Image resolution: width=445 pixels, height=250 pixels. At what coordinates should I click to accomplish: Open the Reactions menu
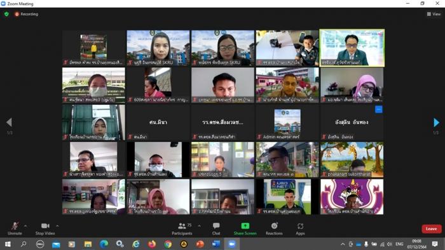pos(274,229)
